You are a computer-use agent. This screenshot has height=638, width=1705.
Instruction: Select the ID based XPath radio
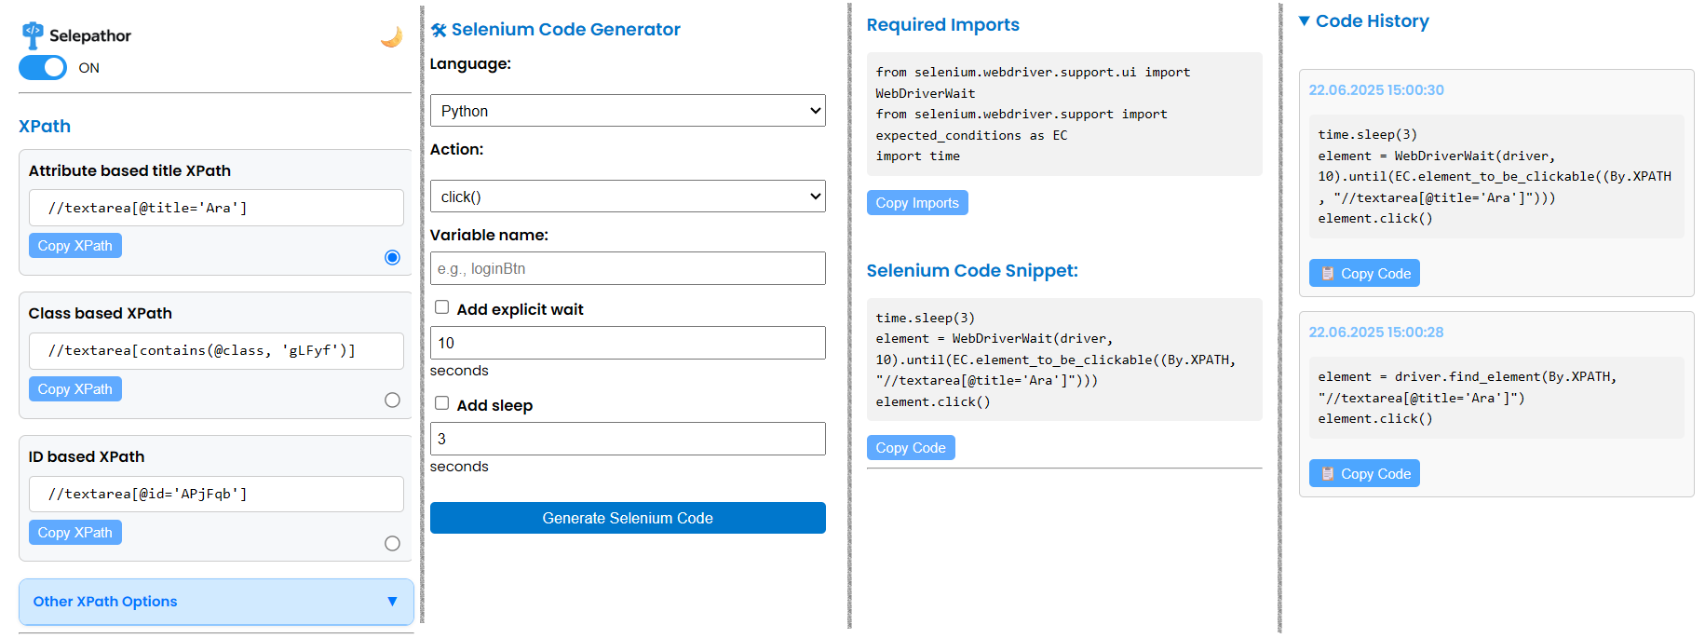pos(392,543)
